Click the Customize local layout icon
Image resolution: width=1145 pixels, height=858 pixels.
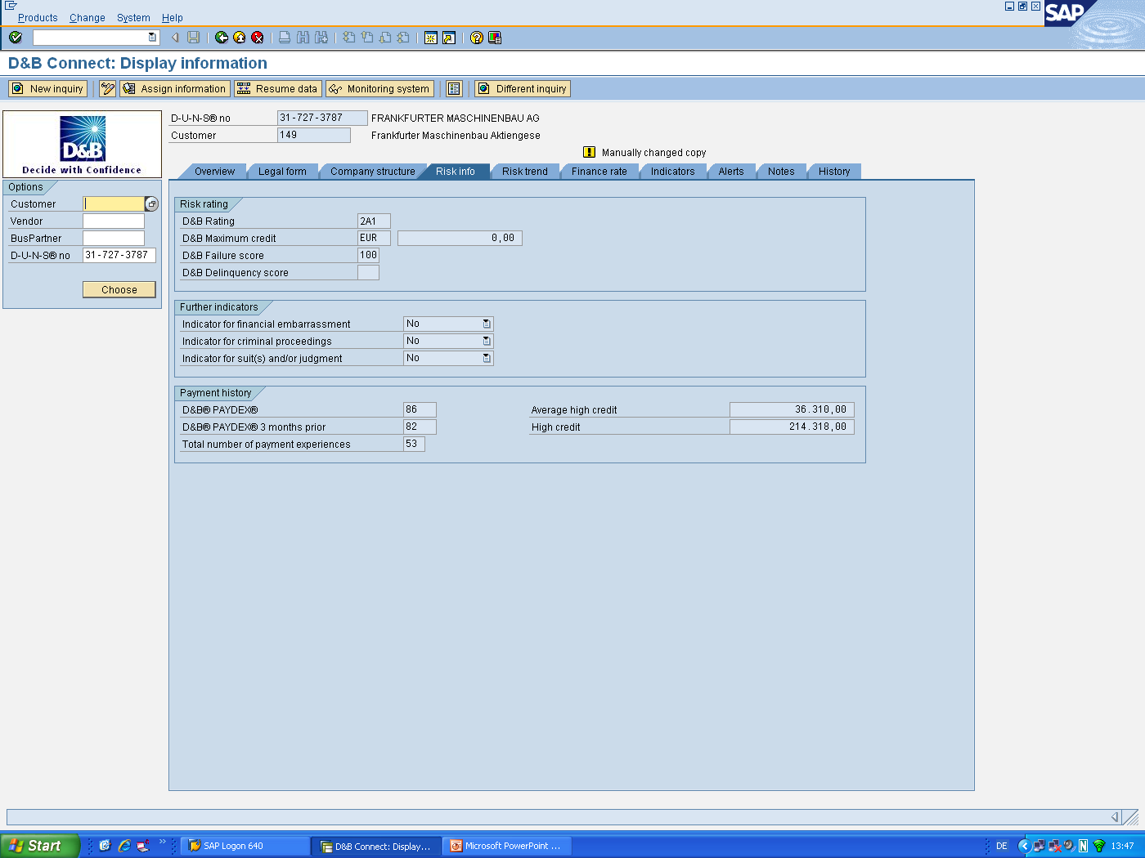point(495,38)
